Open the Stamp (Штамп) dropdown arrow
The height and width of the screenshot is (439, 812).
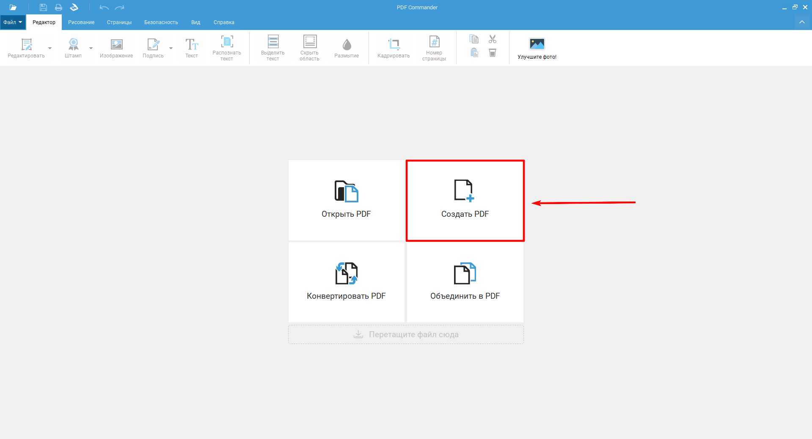pyautogui.click(x=91, y=48)
